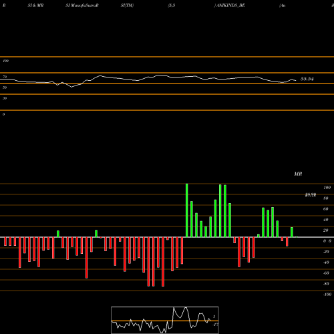The height and width of the screenshot is (334, 334).
Task: Click the mini overview chart thumbnail at the bottom
Action: click(x=165, y=320)
